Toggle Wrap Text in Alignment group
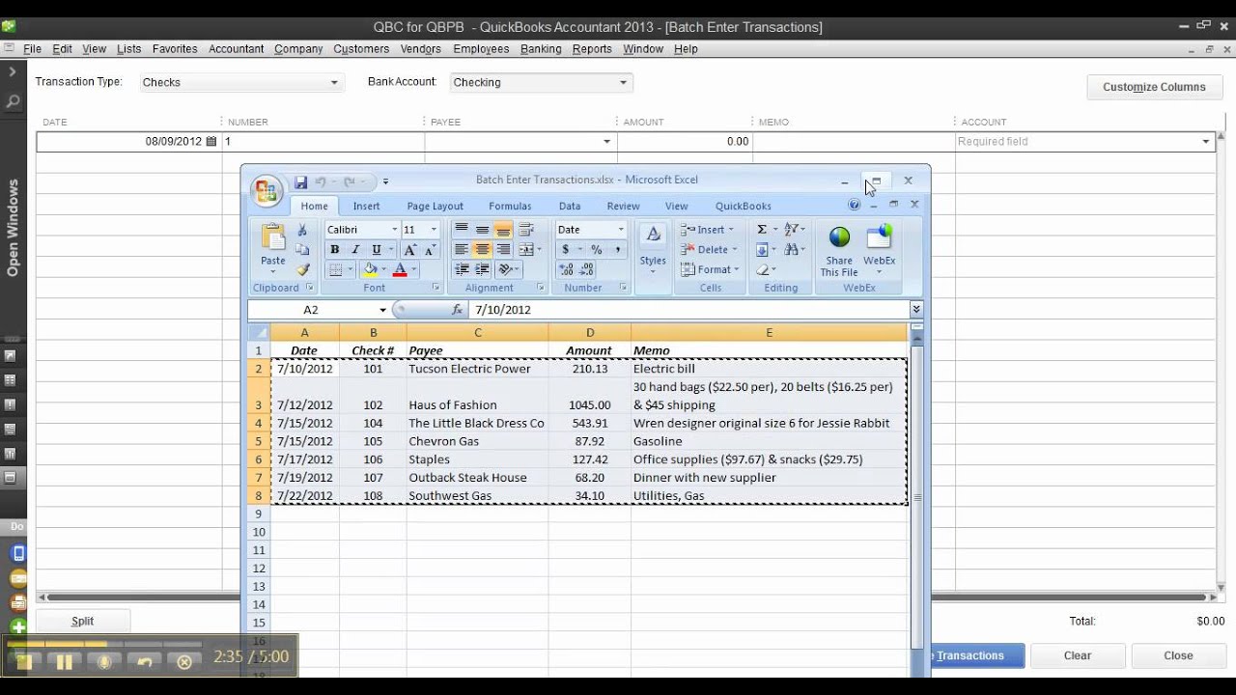 (x=525, y=230)
